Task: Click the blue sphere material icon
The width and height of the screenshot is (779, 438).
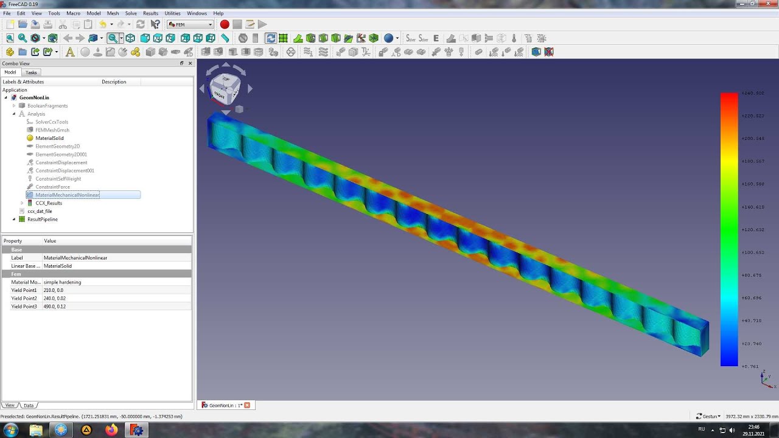Action: [x=388, y=38]
